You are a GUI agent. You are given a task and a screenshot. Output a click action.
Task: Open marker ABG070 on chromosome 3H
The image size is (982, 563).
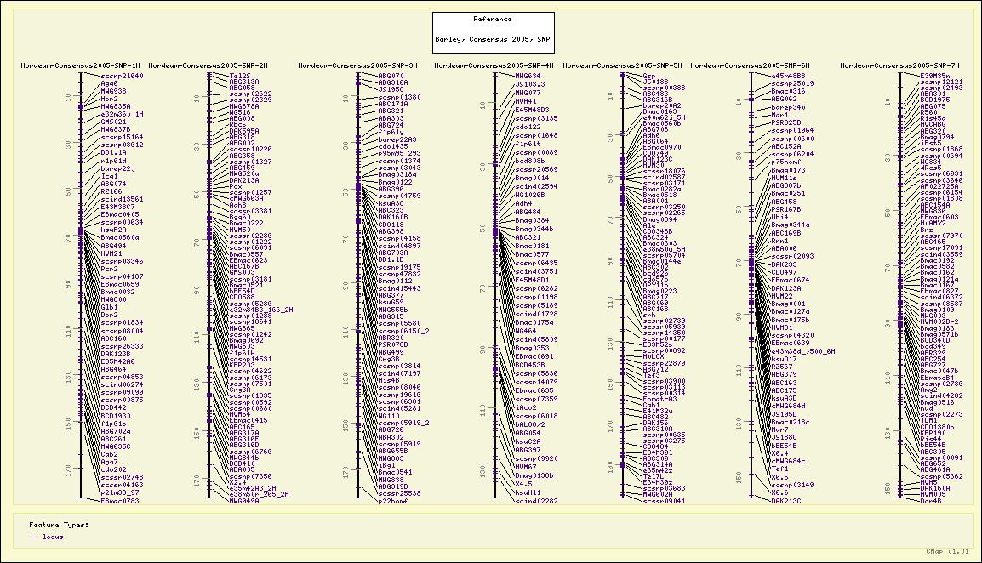[x=391, y=76]
